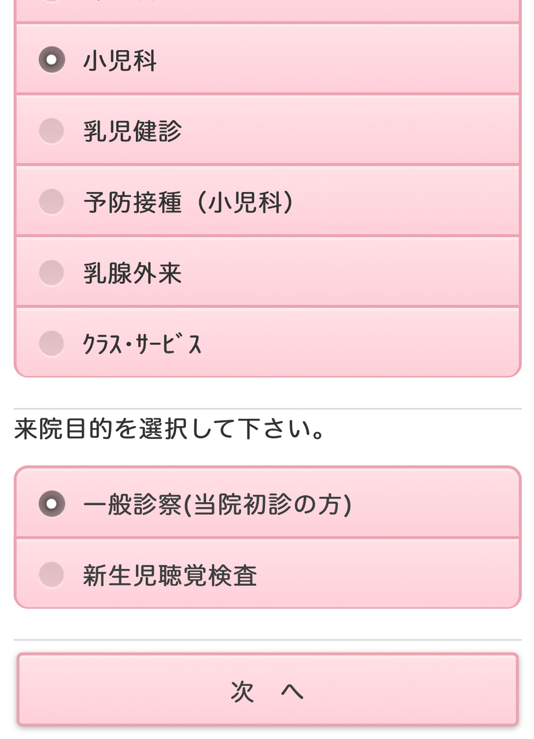
Task: Tap the 一般診察(当院初診の方) label text
Action: point(217,504)
